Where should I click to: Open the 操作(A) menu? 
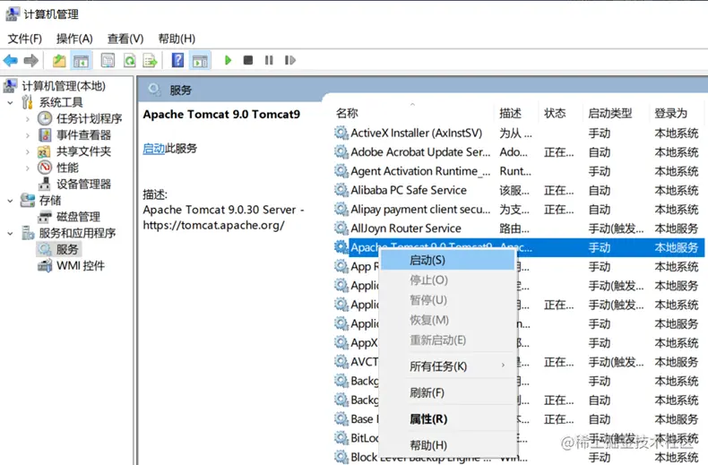(x=74, y=39)
